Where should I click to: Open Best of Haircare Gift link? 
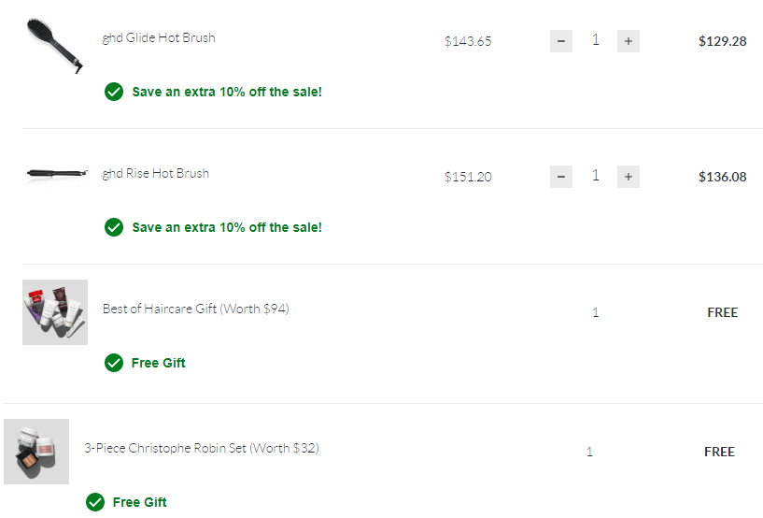tap(195, 309)
